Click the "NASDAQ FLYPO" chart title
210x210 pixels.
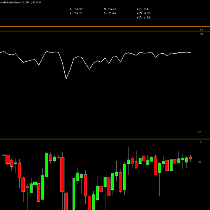[31, 3]
